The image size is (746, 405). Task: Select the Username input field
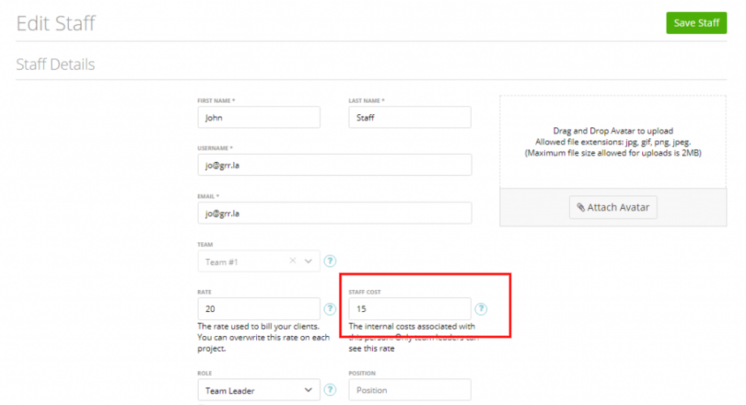(334, 165)
